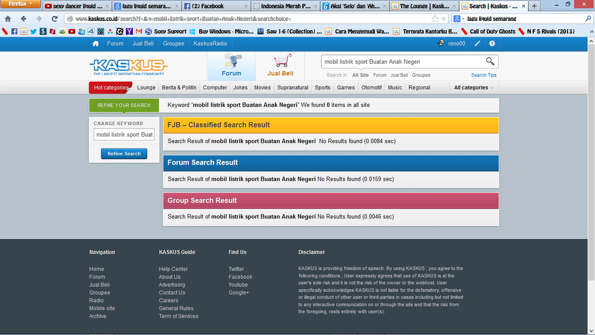
Task: Run Firefox search-bar magnifier search
Action: tap(588, 19)
